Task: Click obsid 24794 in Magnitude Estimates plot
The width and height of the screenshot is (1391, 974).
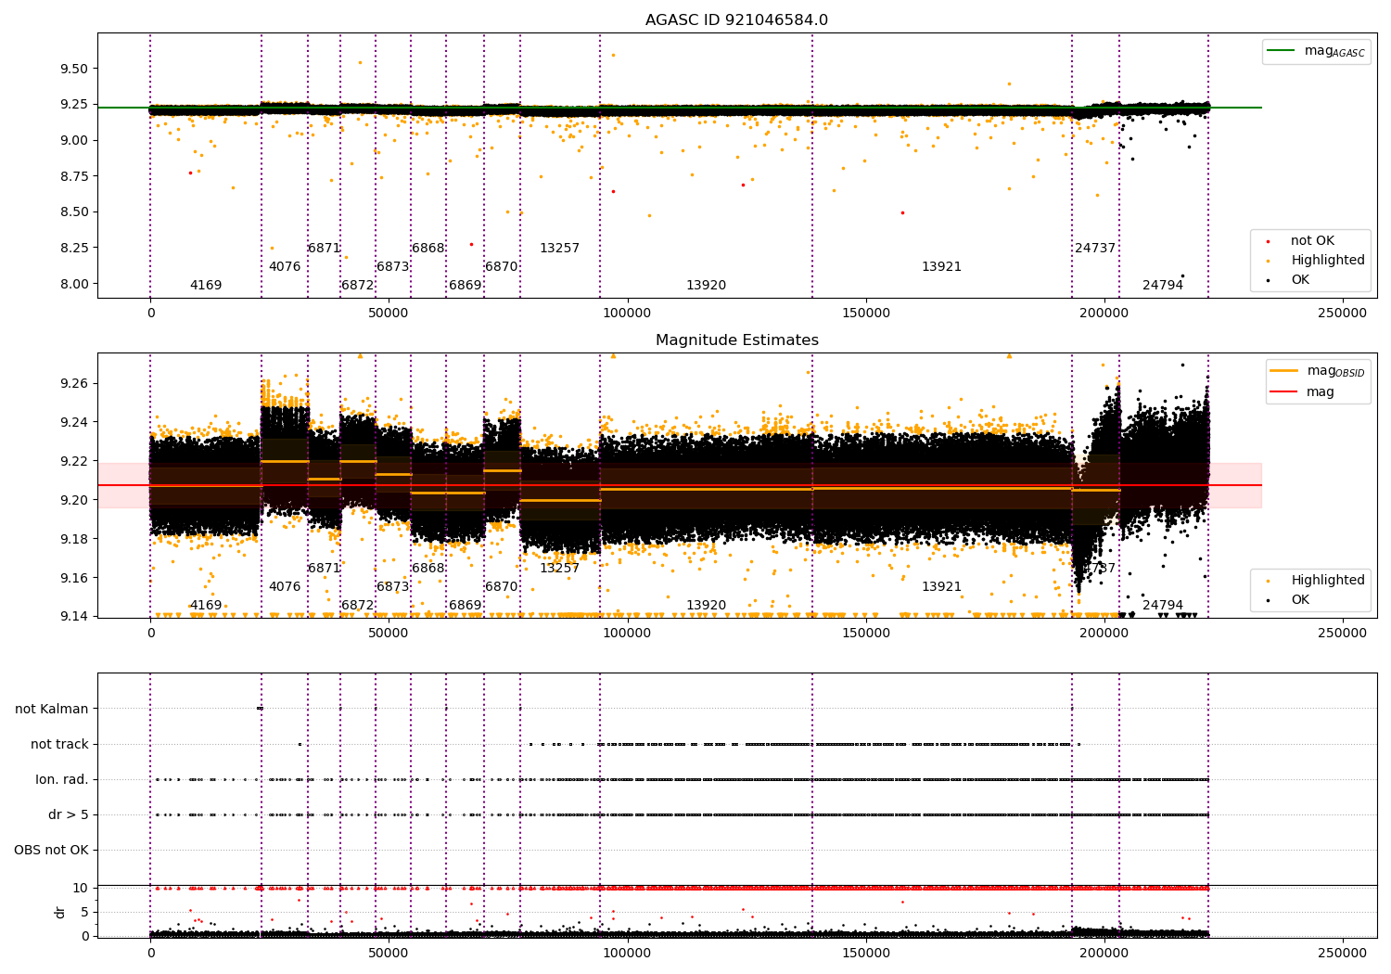Action: coord(1163,606)
